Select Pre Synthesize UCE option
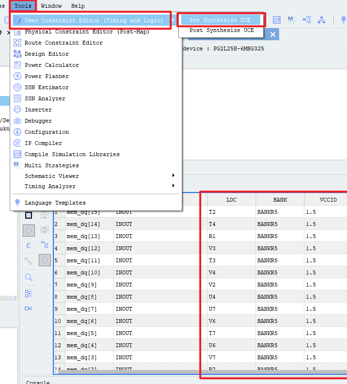This screenshot has width=347, height=384. (x=220, y=20)
